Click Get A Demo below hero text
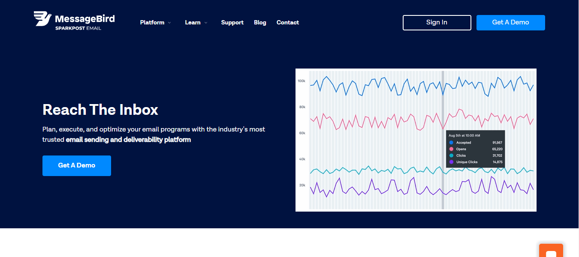Viewport: 579px width, 257px height. click(x=76, y=165)
